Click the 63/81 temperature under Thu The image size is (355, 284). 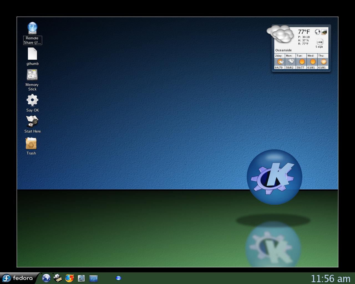(x=322, y=67)
